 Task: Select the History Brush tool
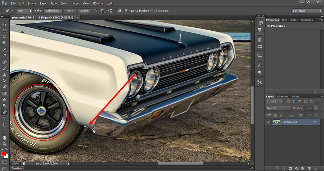coord(4,81)
